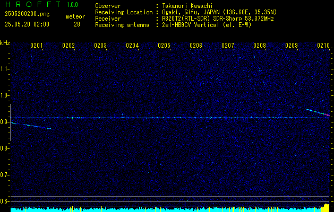Viewport: 334px width, 212px height.
Task: Click the meteor label
Action: 75,16
